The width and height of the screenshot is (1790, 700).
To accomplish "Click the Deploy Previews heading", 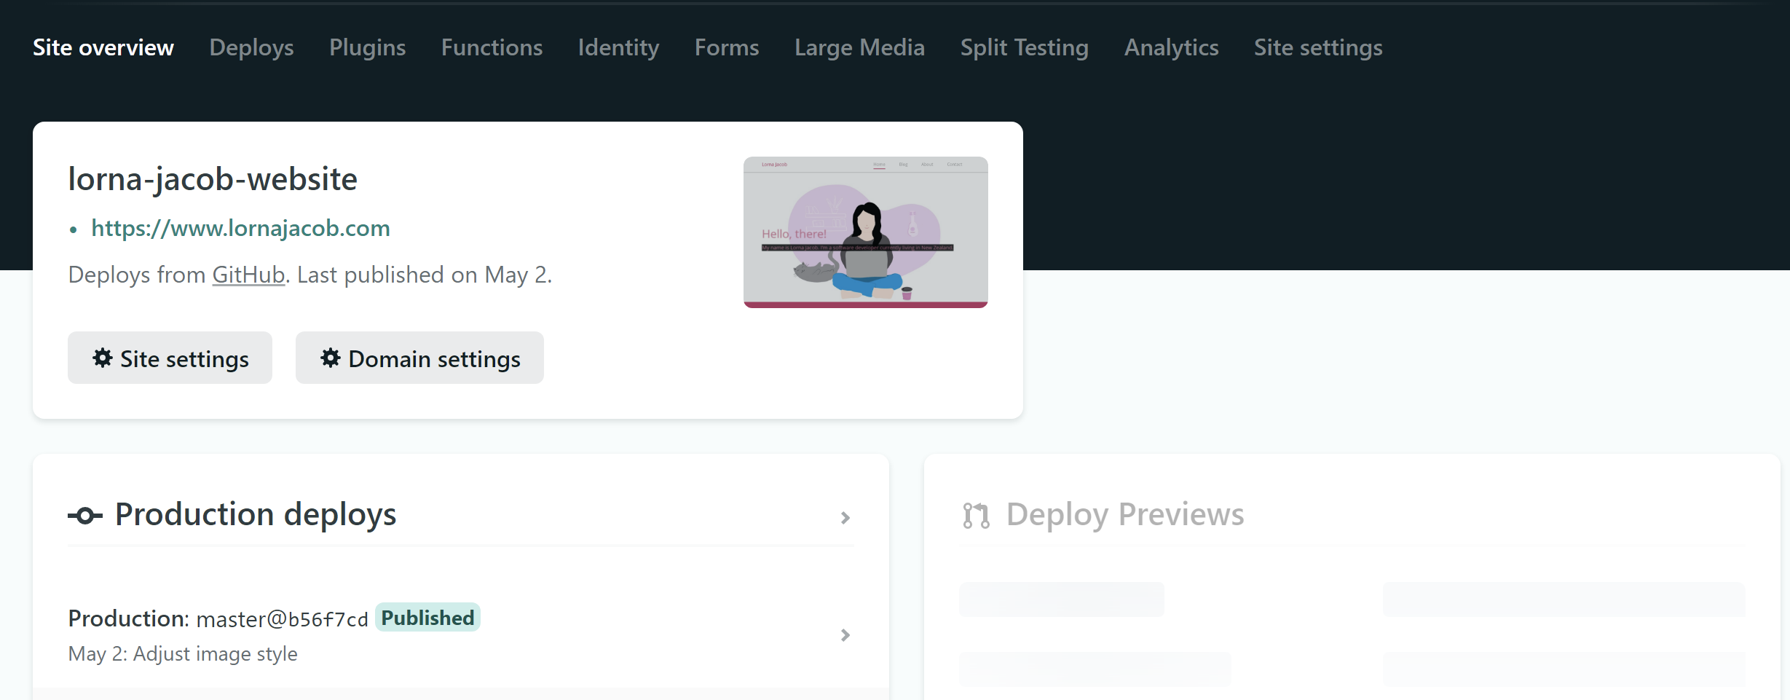I will pyautogui.click(x=1125, y=514).
